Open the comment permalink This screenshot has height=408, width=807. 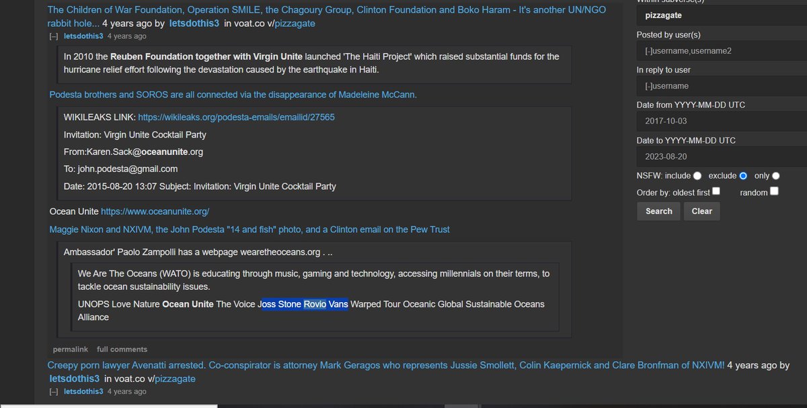(71, 350)
